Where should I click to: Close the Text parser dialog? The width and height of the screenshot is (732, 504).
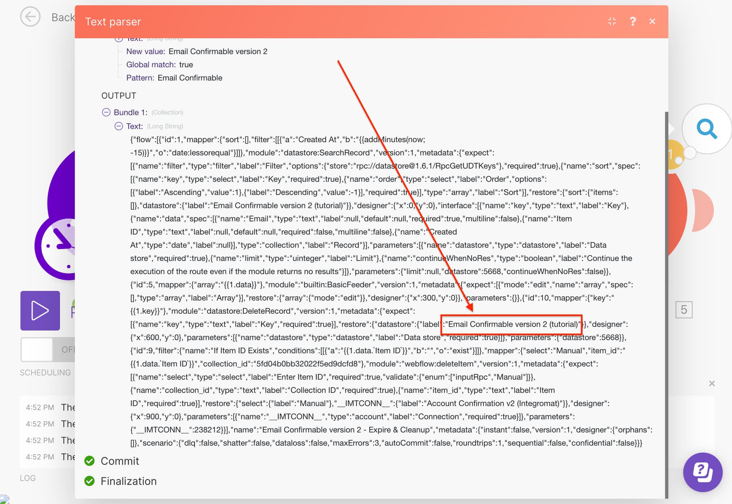652,21
